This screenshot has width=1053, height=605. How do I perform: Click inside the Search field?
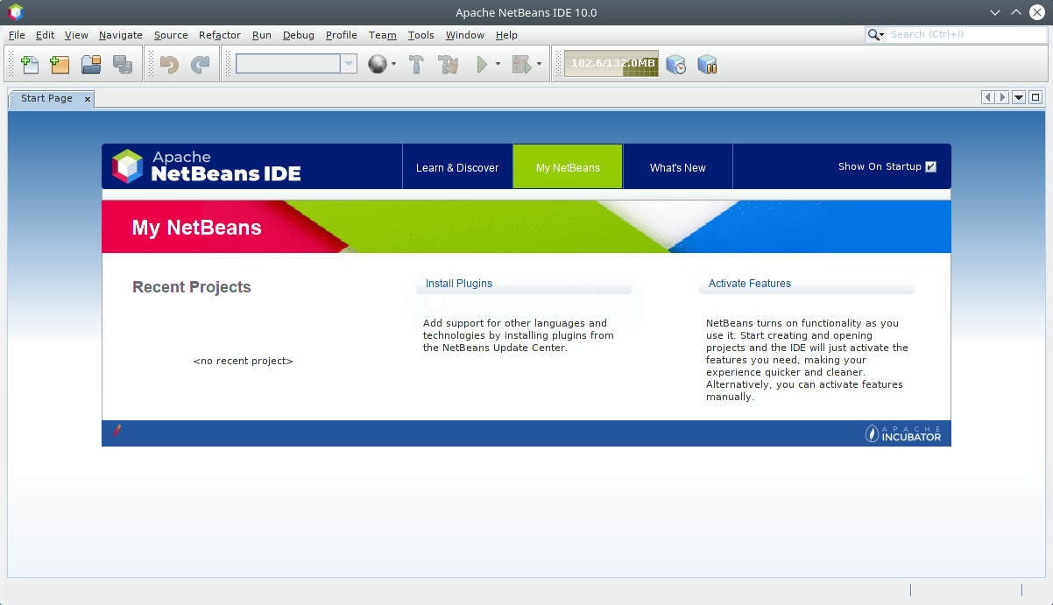(964, 34)
